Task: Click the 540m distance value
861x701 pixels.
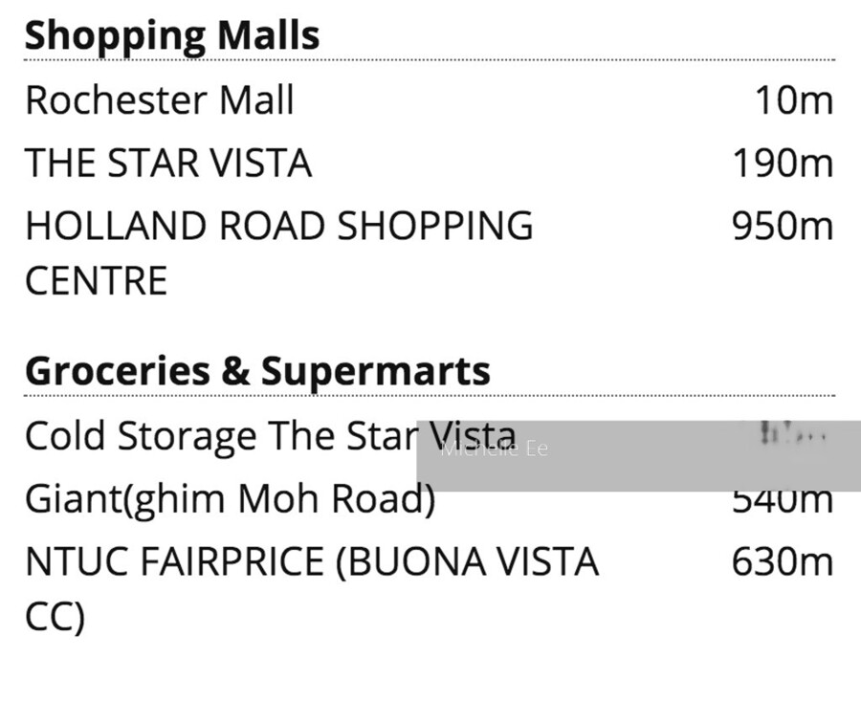Action: 783,500
